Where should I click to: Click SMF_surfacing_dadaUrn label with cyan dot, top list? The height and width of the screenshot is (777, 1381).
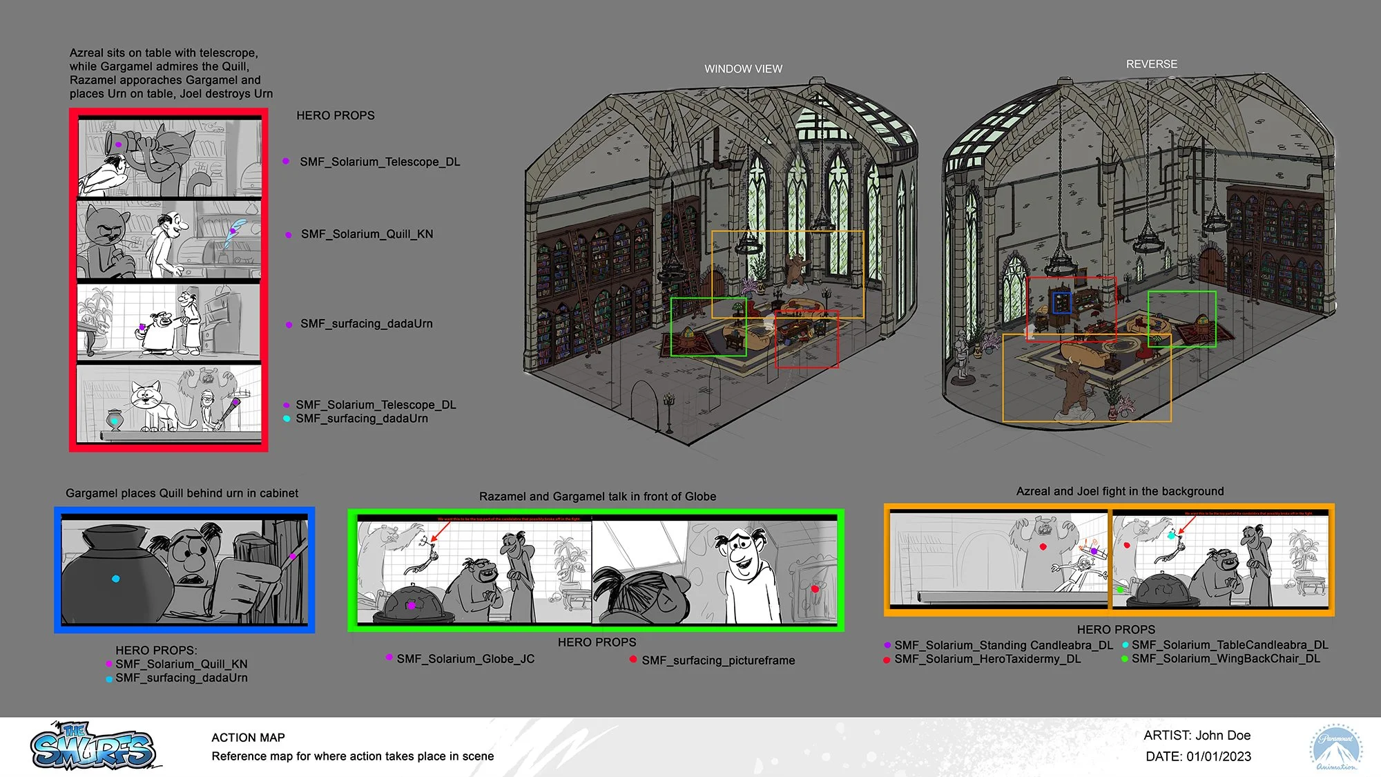tap(362, 419)
